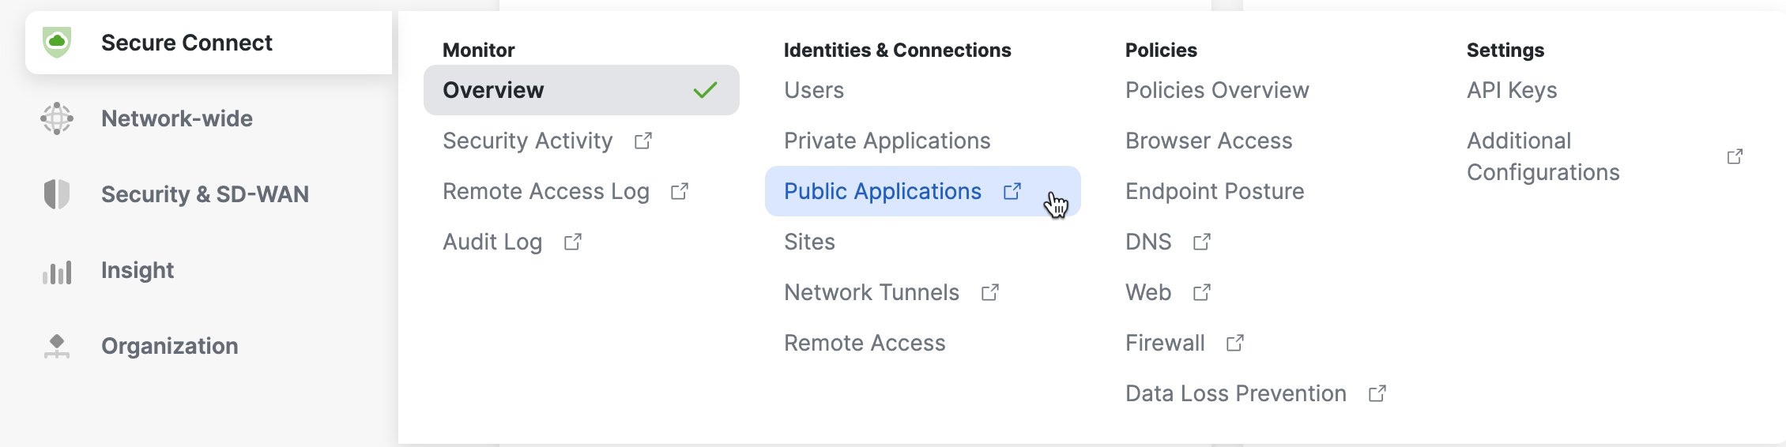Click the green checkmark on Overview
1786x447 pixels.
point(705,90)
